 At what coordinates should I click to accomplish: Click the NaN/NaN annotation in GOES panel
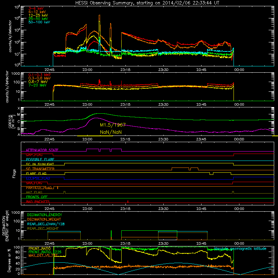pyautogui.click(x=111, y=132)
